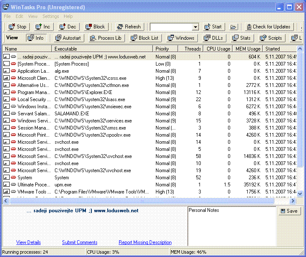The width and height of the screenshot is (306, 257).
Task: Click inside the Personal Notes text box
Action: [x=232, y=226]
